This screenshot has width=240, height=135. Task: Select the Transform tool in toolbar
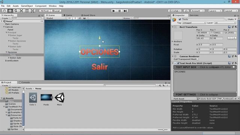(x=33, y=11)
